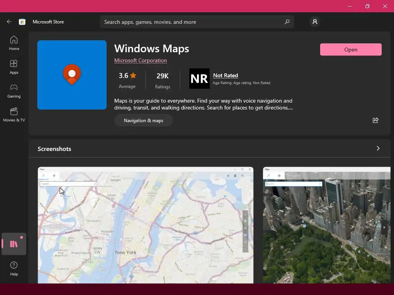Click the search input field
The image size is (394, 295).
(197, 22)
